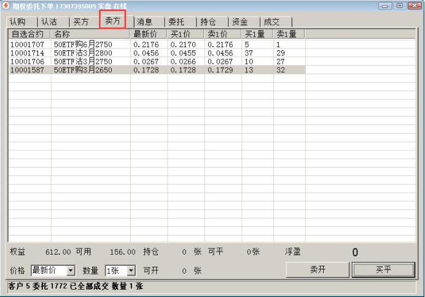The height and width of the screenshot is (297, 425).
Task: Select contract row 10001707
Action: [27, 45]
